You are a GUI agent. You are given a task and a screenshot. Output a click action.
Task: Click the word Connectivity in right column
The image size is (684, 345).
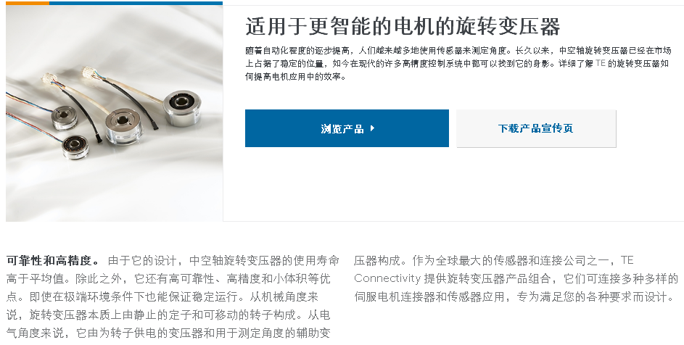(387, 279)
